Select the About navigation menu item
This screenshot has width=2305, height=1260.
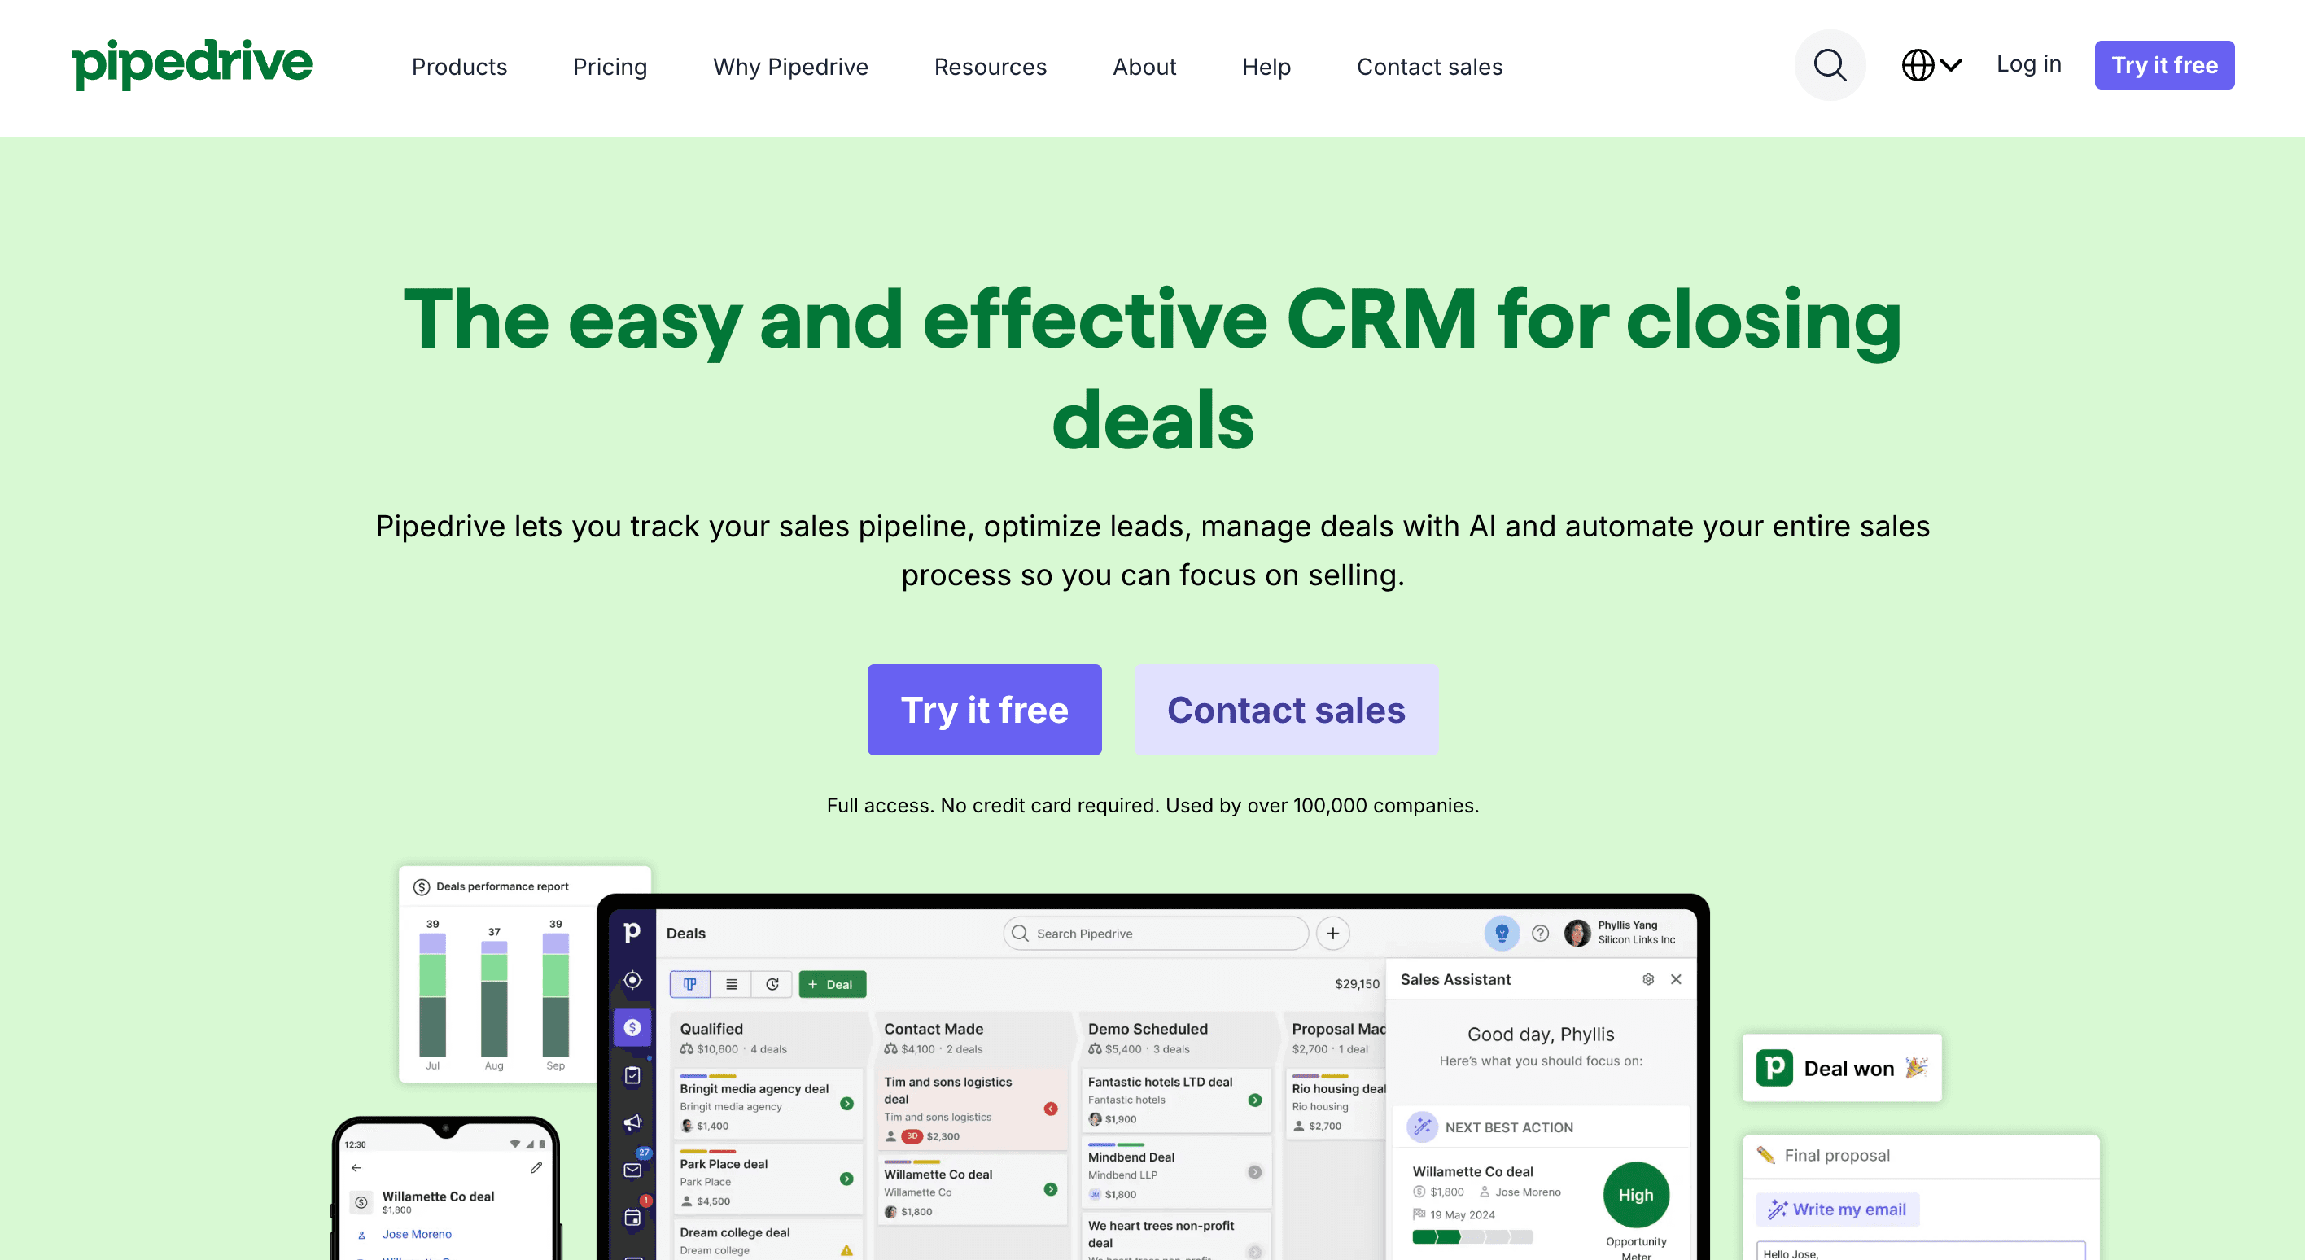1144,65
